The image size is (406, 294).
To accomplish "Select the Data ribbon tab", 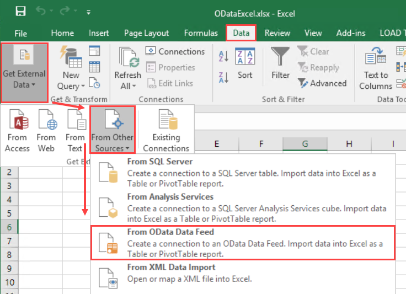I will tap(241, 33).
